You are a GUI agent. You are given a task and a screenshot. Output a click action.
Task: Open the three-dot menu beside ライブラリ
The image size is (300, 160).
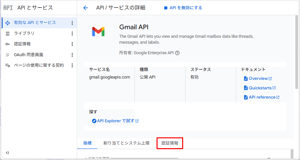(x=72, y=34)
